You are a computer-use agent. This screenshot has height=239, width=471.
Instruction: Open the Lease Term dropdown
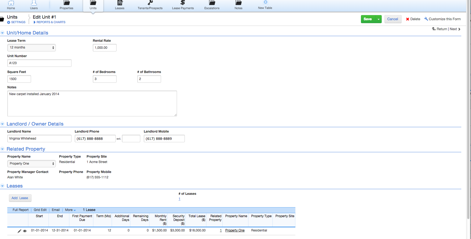[x=32, y=48]
